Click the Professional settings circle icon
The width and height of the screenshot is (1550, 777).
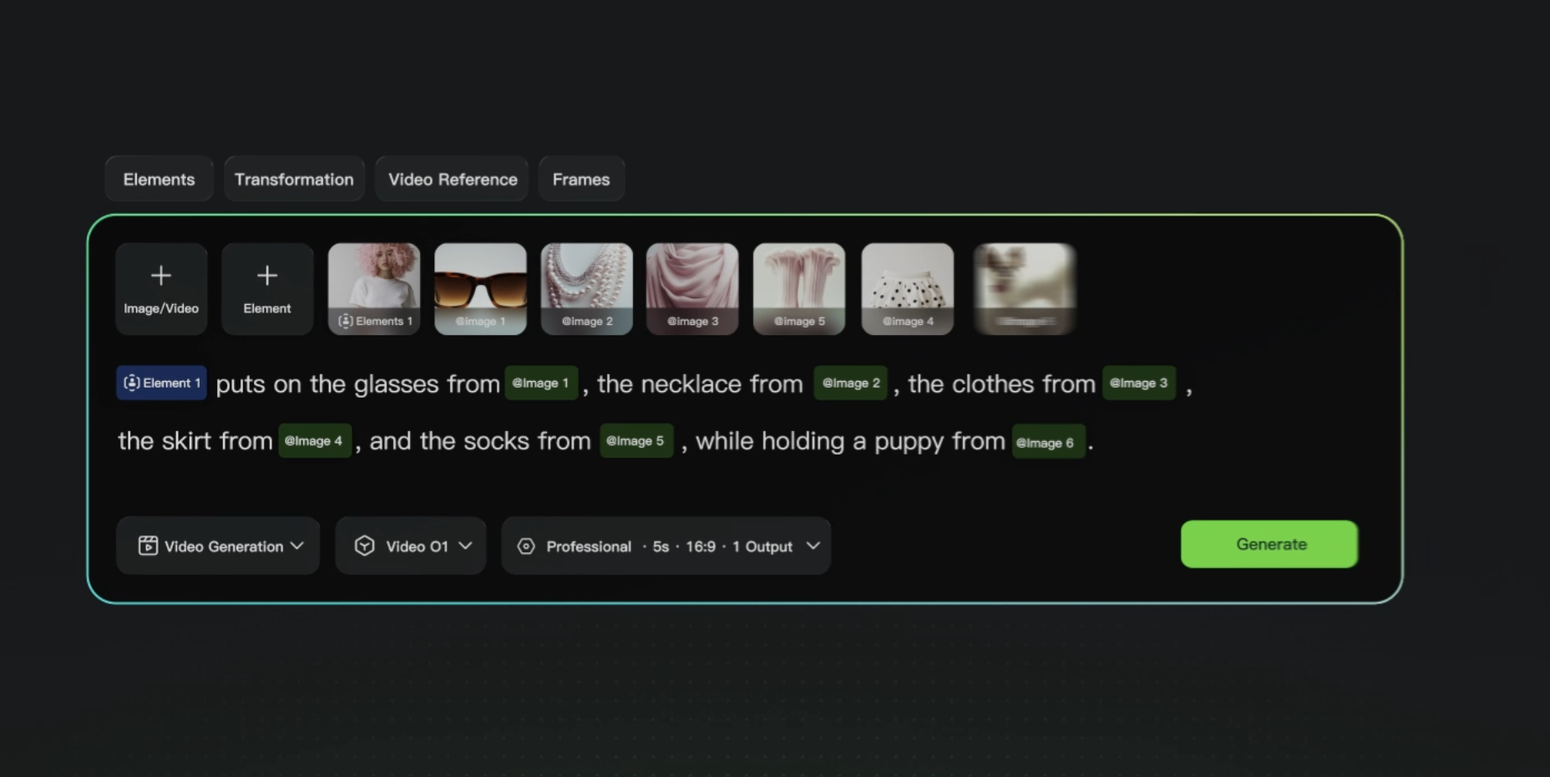[x=526, y=546]
